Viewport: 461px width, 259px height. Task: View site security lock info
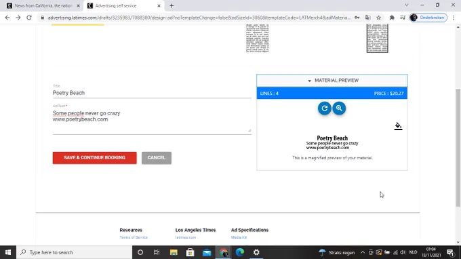pyautogui.click(x=42, y=18)
